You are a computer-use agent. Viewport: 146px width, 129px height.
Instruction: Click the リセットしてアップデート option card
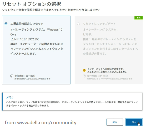[x=109, y=50]
